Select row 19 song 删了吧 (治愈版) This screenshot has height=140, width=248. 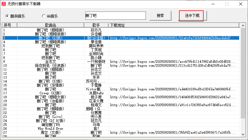click(x=51, y=101)
